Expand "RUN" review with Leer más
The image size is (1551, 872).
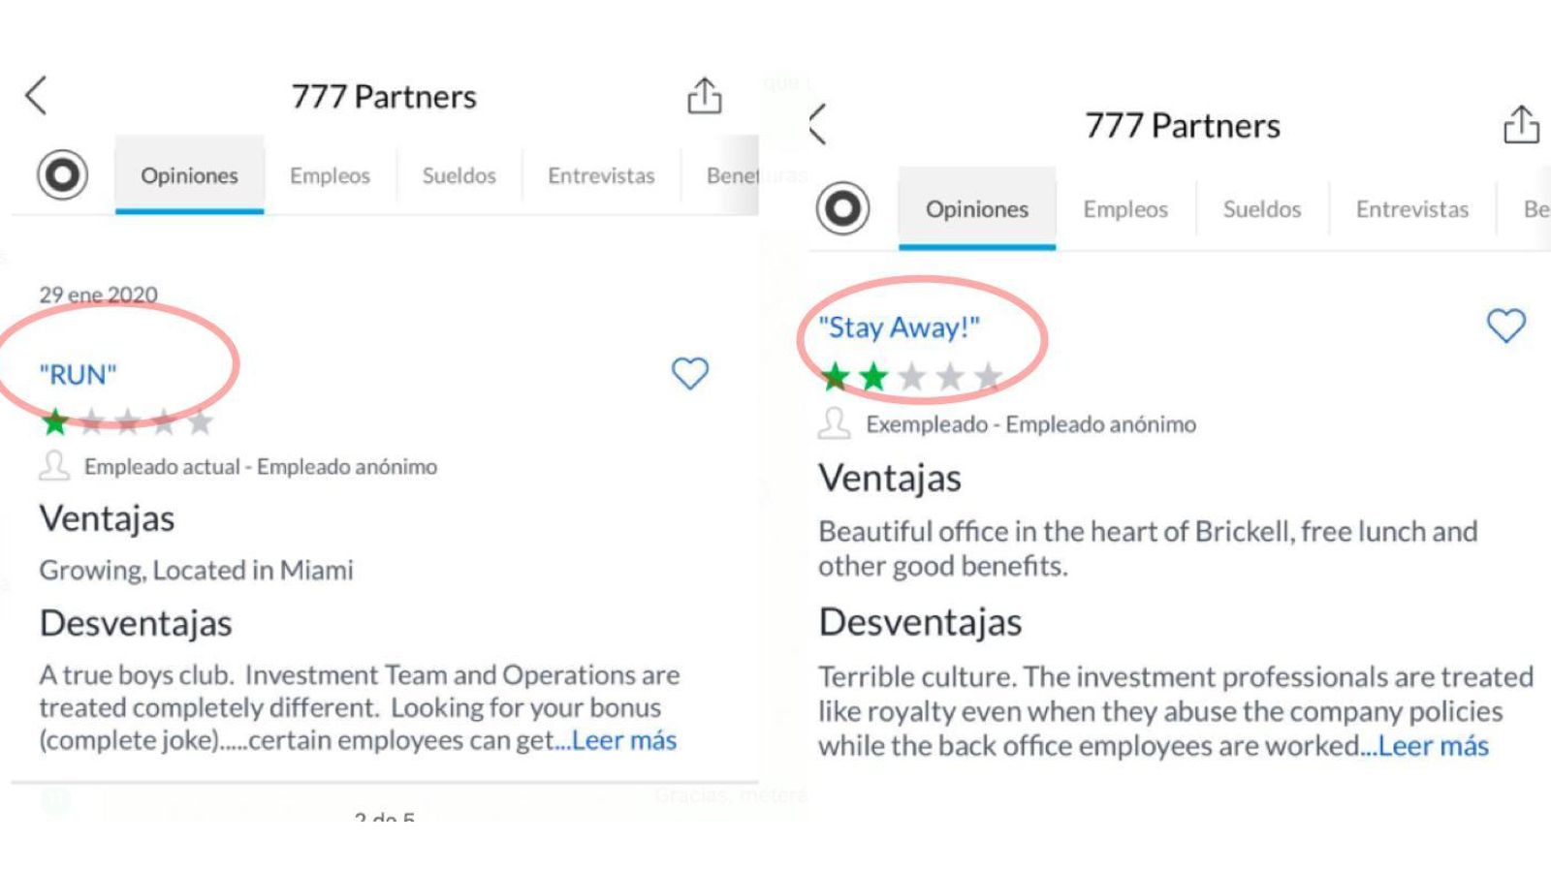624,740
